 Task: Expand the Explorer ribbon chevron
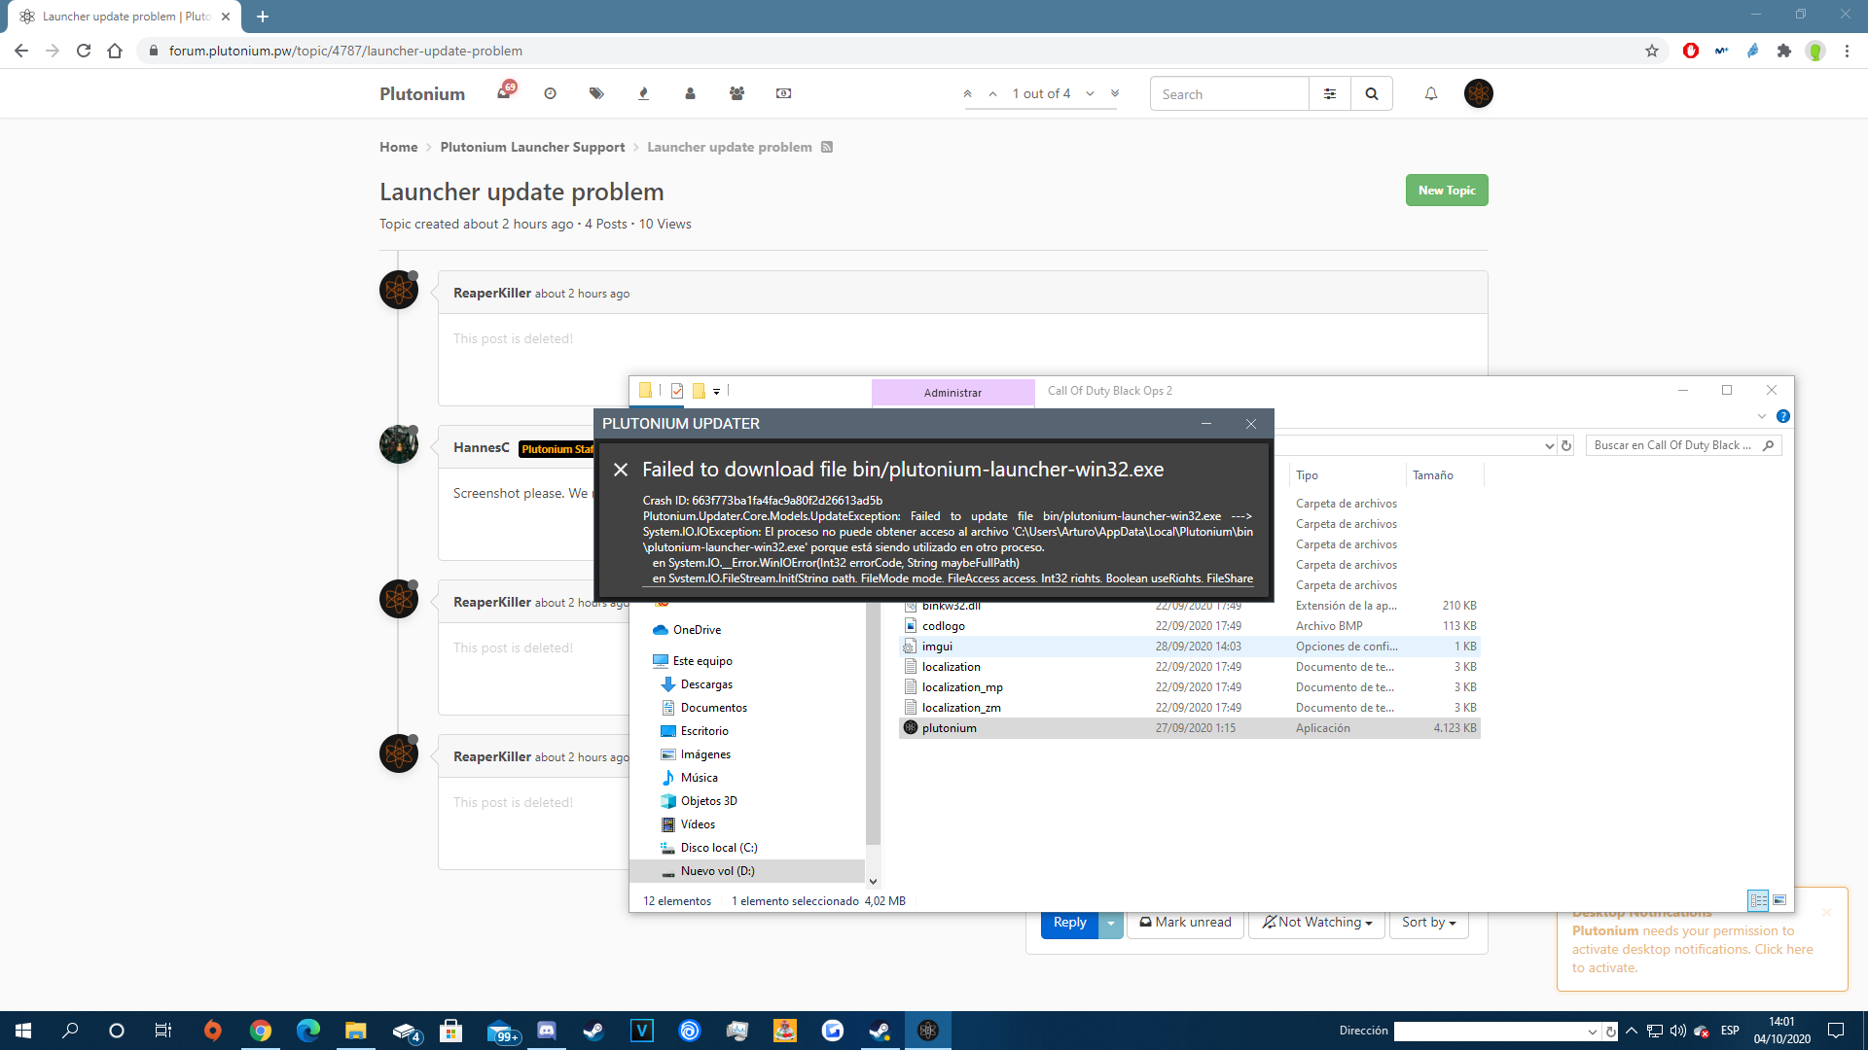1762,416
